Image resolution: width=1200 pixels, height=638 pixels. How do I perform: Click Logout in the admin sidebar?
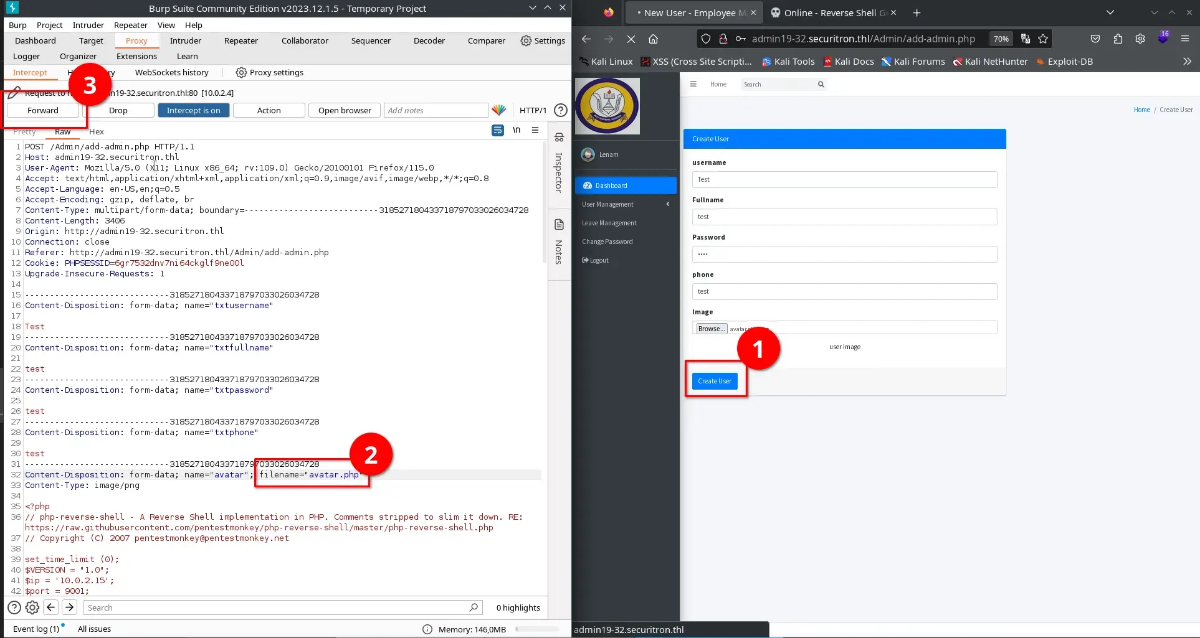point(596,260)
